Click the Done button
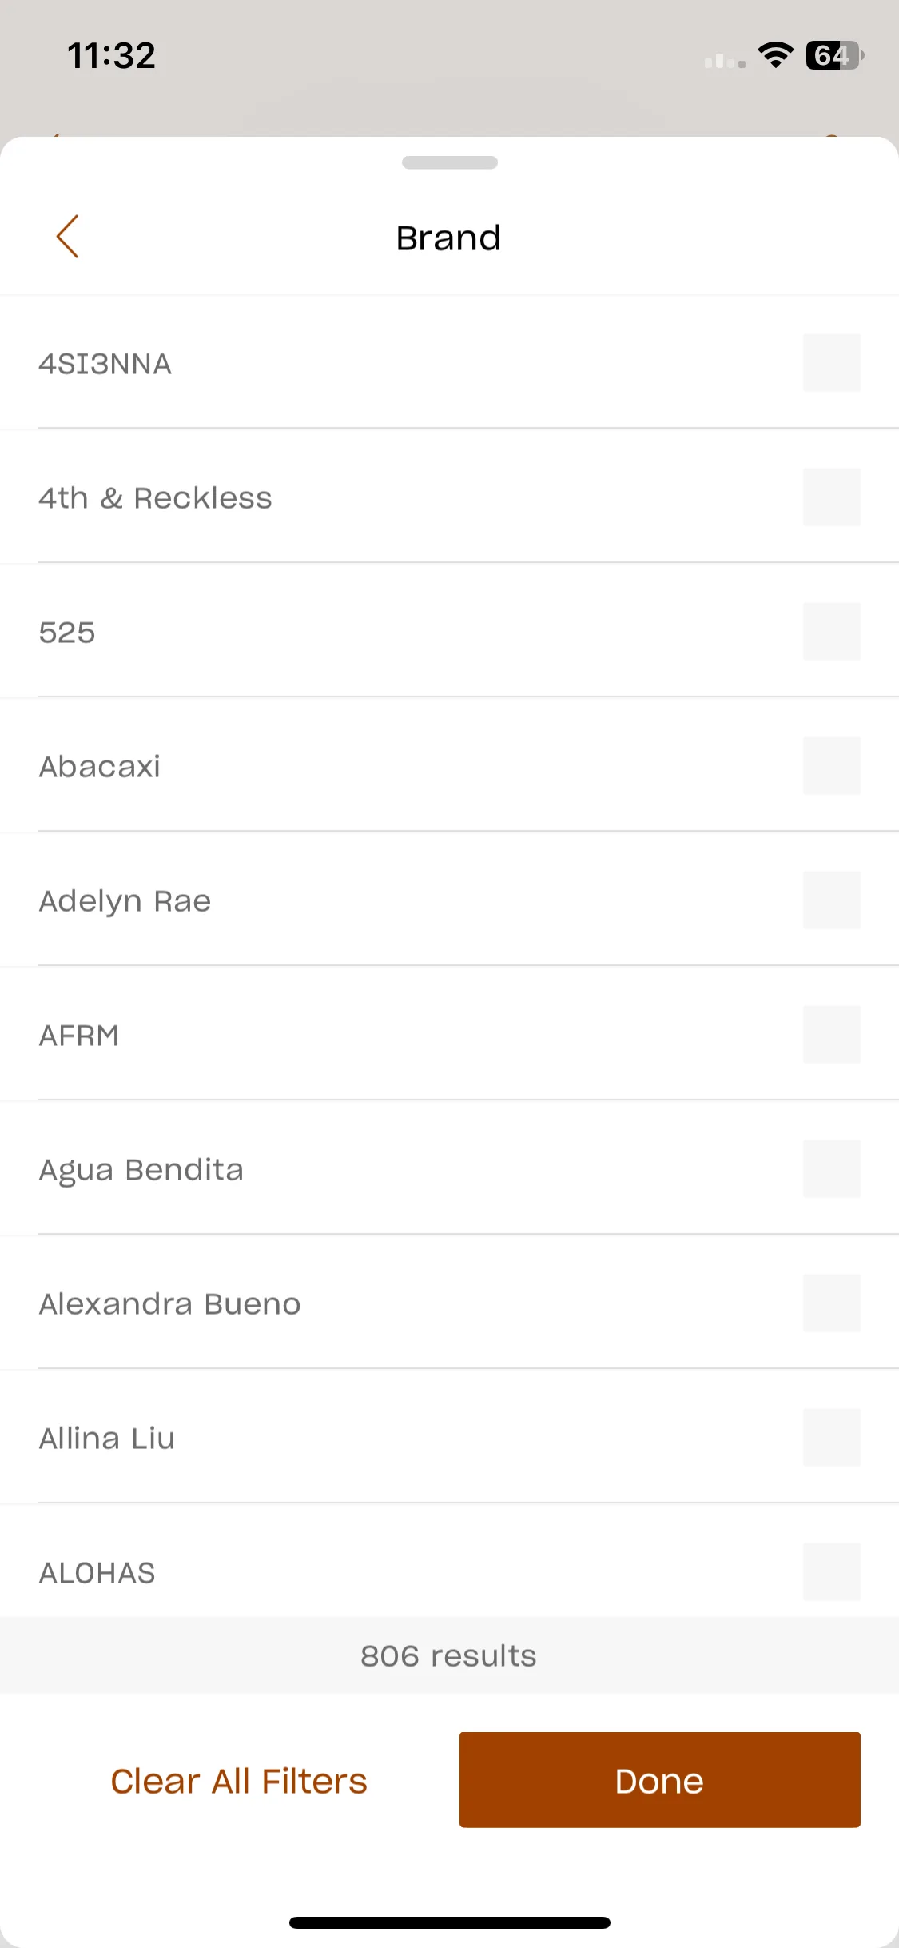Viewport: 899px width, 1948px height. [x=660, y=1780]
